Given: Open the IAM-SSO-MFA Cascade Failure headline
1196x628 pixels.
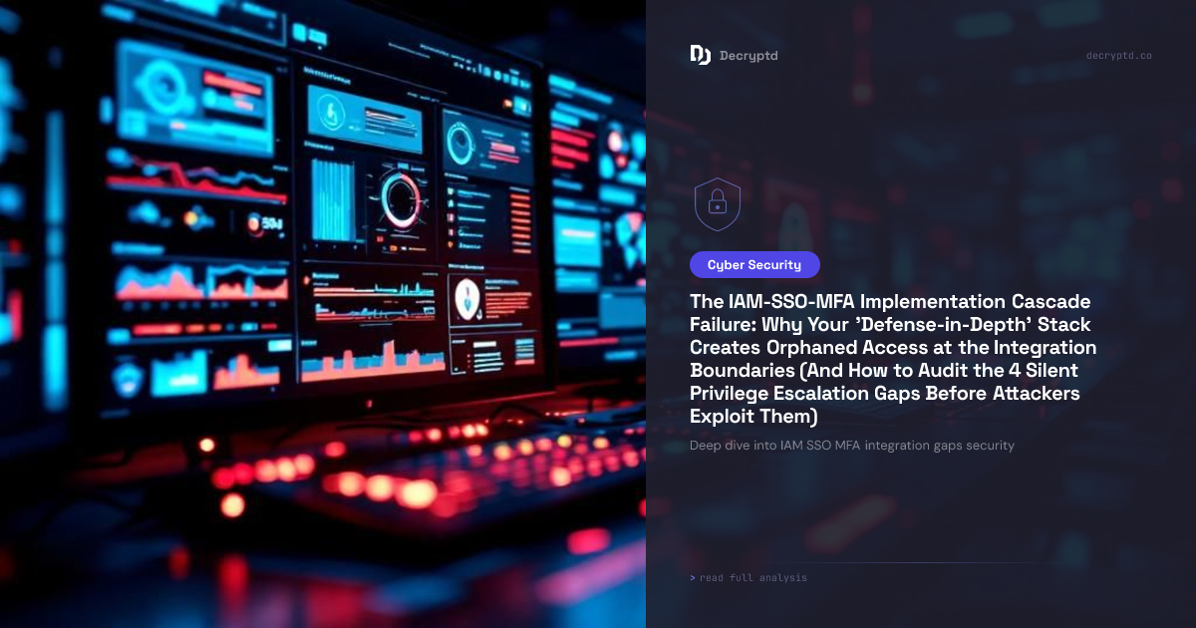Looking at the screenshot, I should 892,358.
